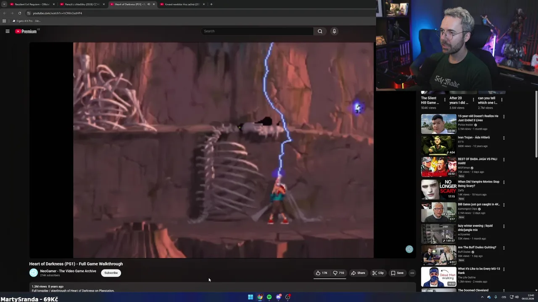Open the taskbar clock showing 13:40
538x302 pixels.
pyautogui.click(x=527, y=297)
